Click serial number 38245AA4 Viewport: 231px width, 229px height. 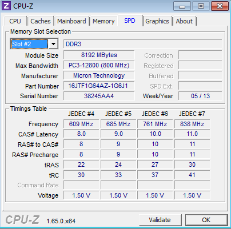pyautogui.click(x=99, y=96)
